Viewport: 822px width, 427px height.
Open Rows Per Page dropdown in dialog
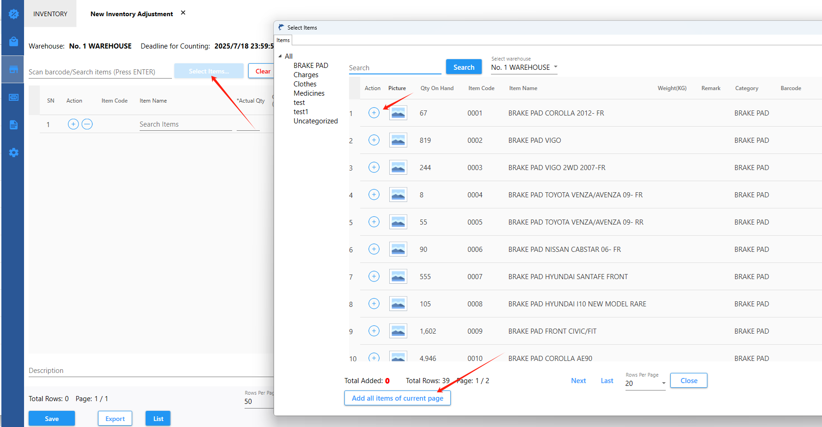click(x=645, y=384)
